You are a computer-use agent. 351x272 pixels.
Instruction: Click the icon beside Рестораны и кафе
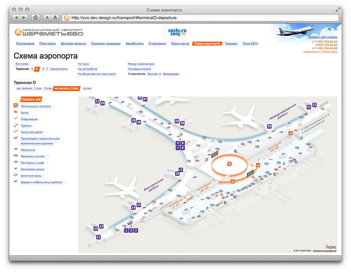click(x=16, y=162)
